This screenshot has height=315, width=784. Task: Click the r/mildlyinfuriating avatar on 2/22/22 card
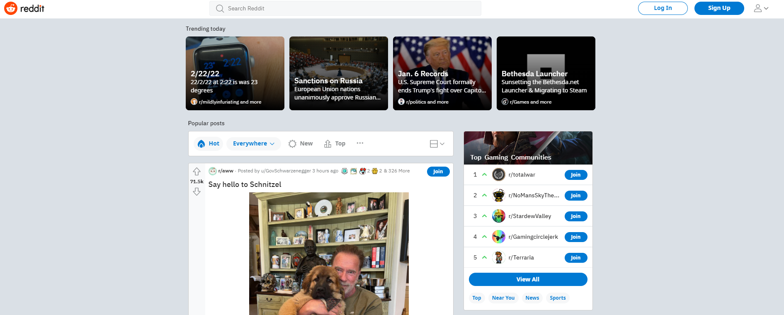point(194,102)
